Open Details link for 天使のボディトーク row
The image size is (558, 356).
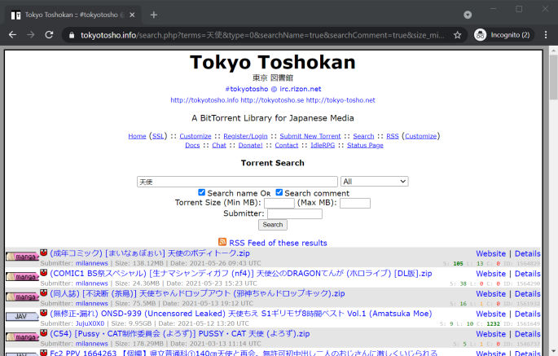click(x=527, y=253)
